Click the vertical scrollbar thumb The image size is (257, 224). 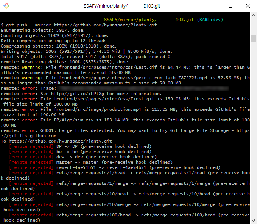253,39
